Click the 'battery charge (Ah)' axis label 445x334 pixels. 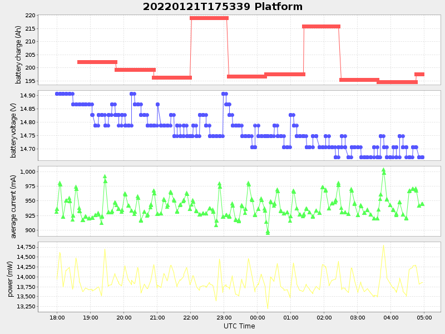pyautogui.click(x=19, y=50)
